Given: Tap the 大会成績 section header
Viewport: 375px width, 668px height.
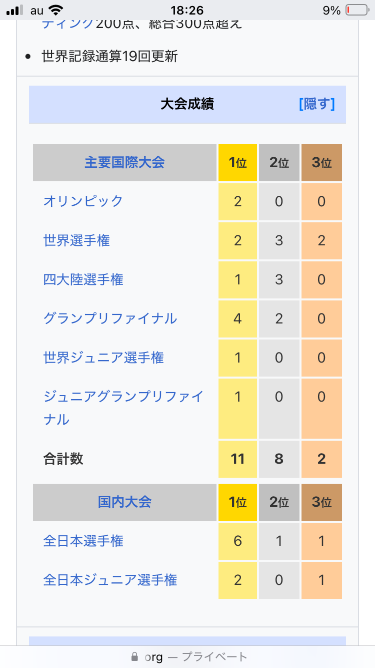Looking at the screenshot, I should (187, 104).
